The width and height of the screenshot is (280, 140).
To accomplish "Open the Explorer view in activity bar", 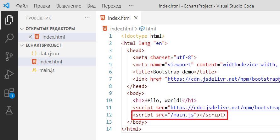I will 9,20.
